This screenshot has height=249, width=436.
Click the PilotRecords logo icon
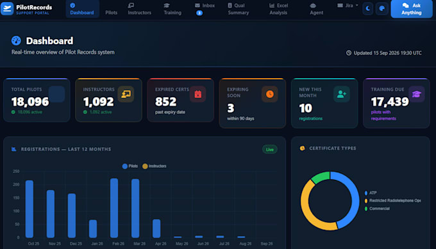[x=7, y=8]
